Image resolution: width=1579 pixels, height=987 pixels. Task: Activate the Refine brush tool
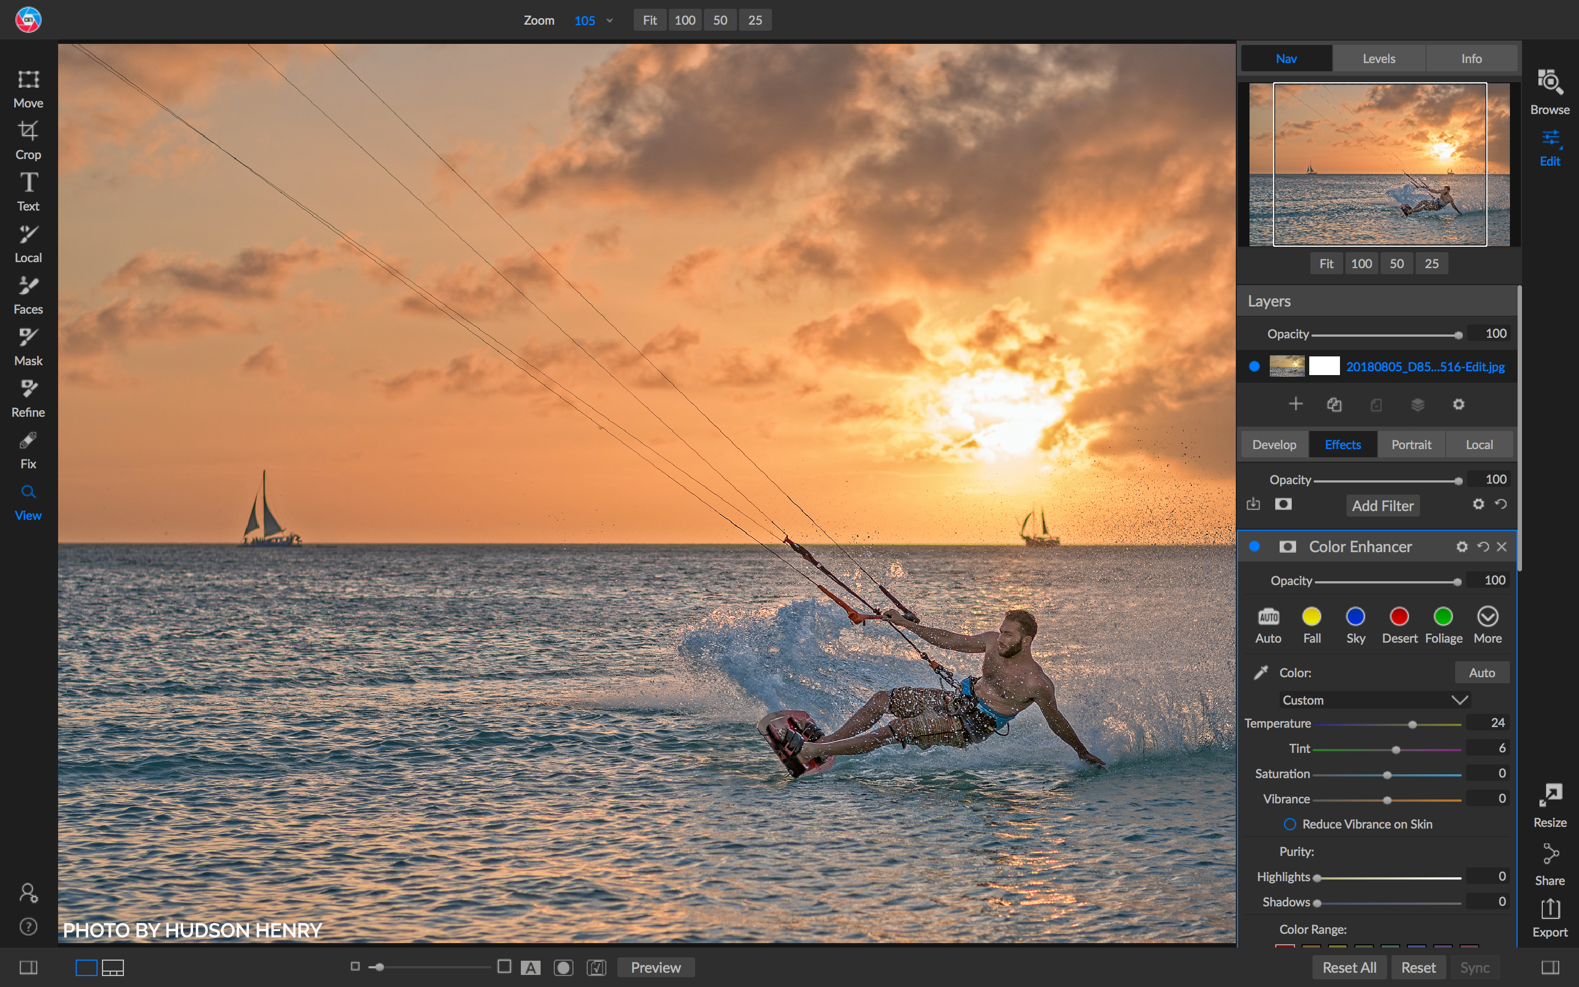[x=28, y=398]
